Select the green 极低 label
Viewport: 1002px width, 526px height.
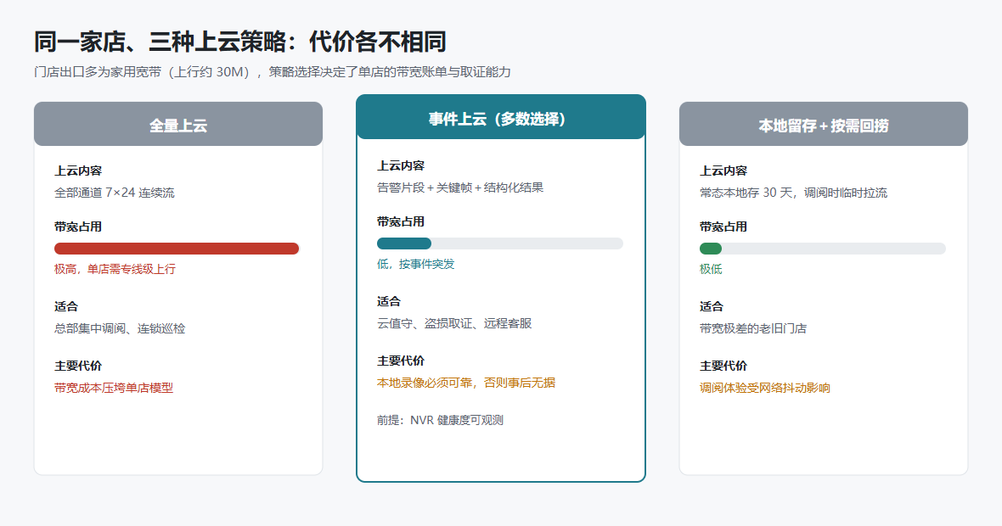(711, 270)
